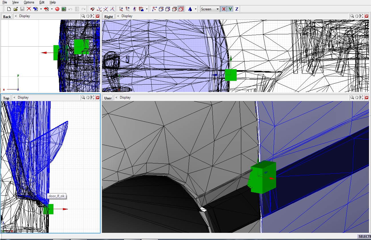Expand the import arrow dropdown next to save
The width and height of the screenshot is (371, 240).
[x=41, y=9]
